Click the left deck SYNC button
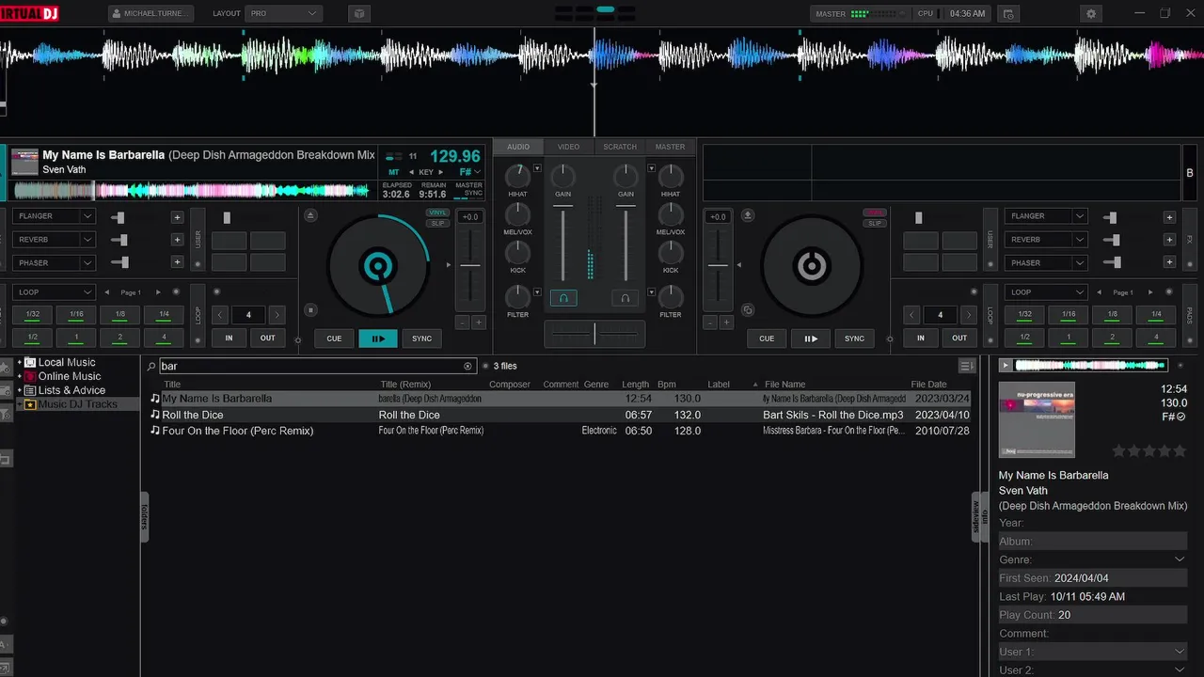 pyautogui.click(x=422, y=338)
